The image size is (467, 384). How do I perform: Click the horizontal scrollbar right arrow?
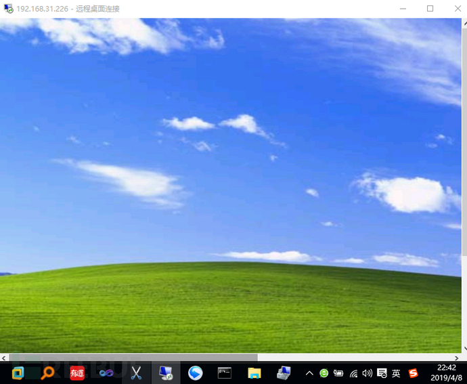pyautogui.click(x=457, y=358)
